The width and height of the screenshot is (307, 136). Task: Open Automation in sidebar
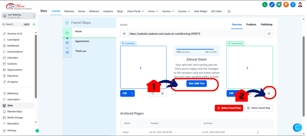[x=14, y=100]
